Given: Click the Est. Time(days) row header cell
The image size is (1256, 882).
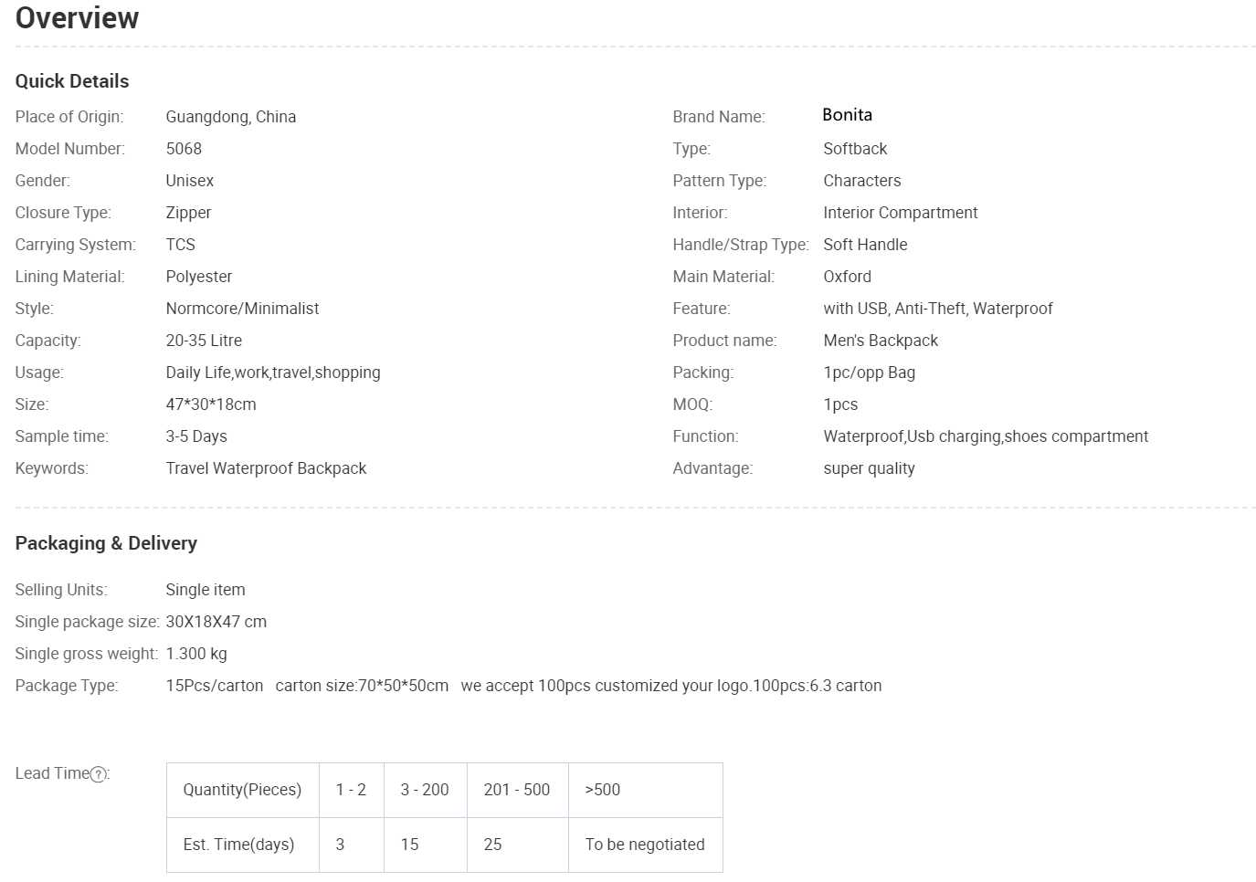Looking at the screenshot, I should (x=243, y=845).
